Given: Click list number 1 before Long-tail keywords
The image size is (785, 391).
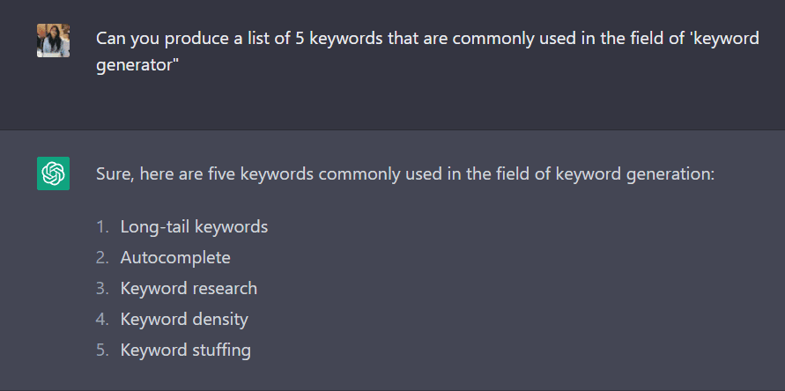Looking at the screenshot, I should click(x=102, y=226).
